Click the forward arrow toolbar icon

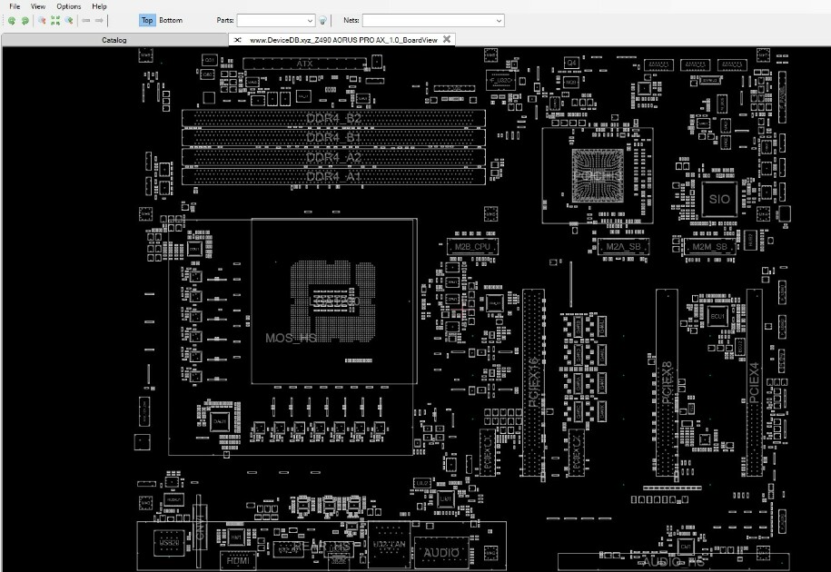[x=99, y=21]
